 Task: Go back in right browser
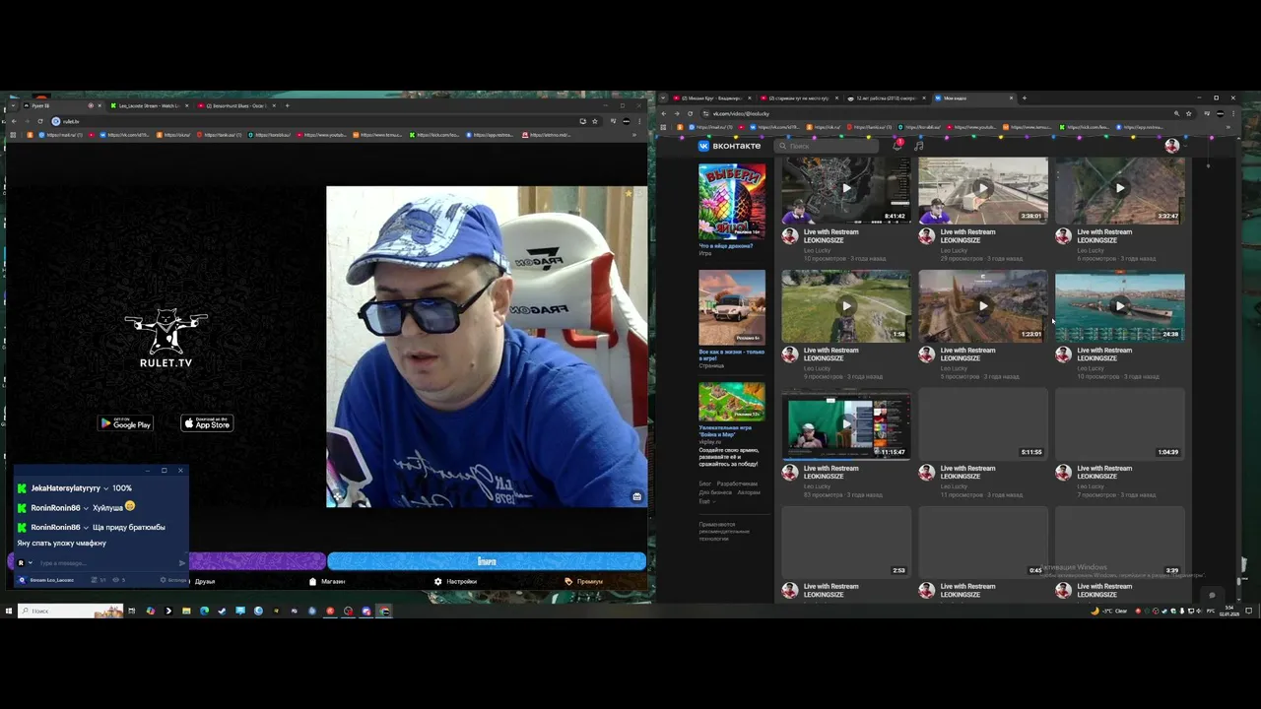pos(663,113)
